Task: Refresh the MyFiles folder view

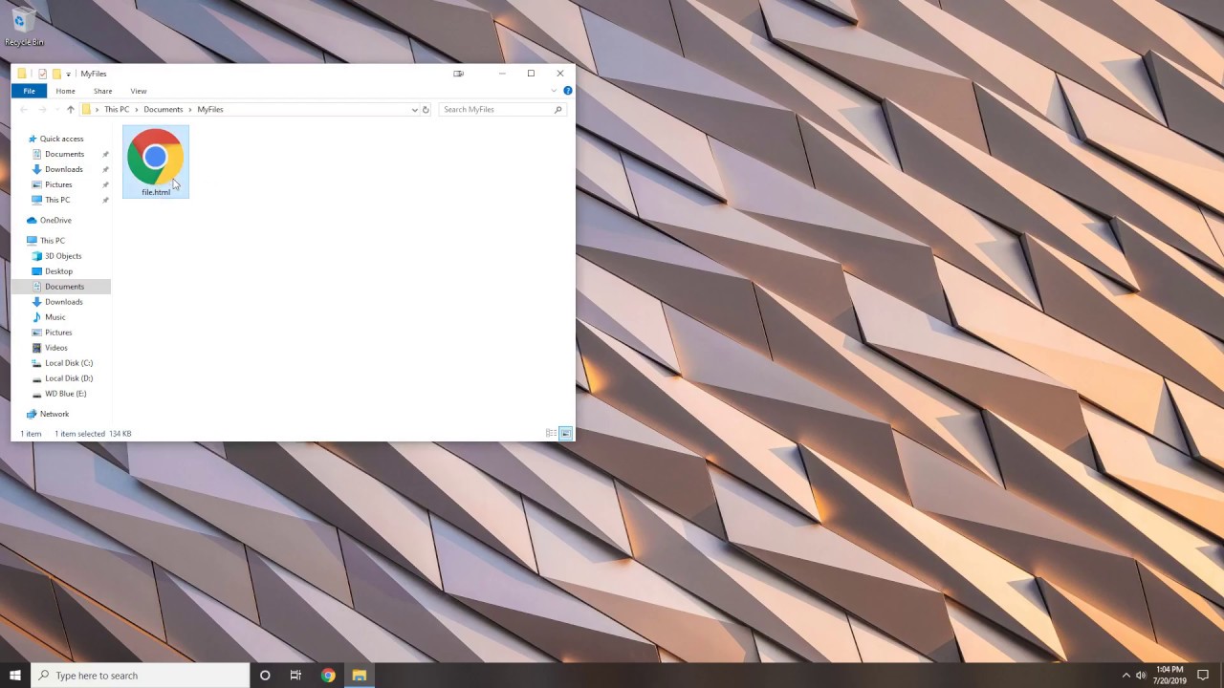Action: pos(426,110)
